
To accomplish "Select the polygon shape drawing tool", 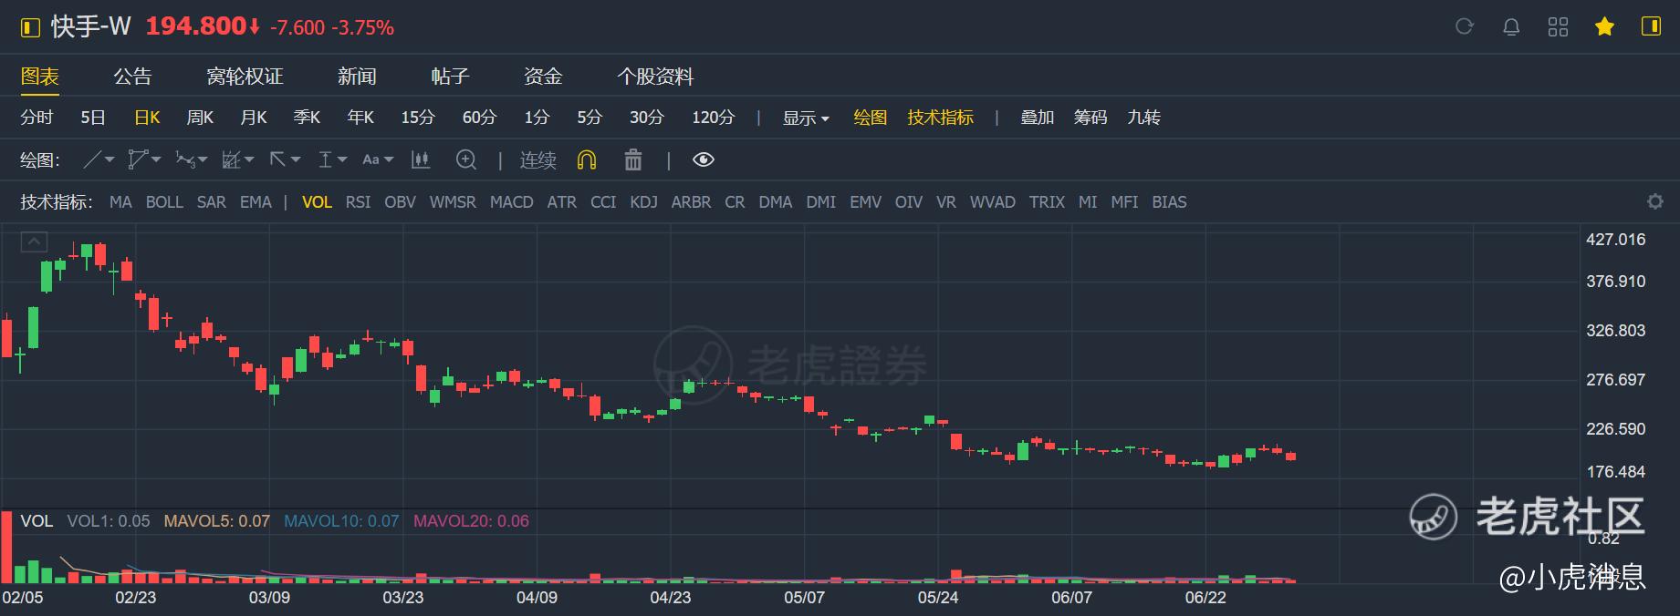I will 138,159.
